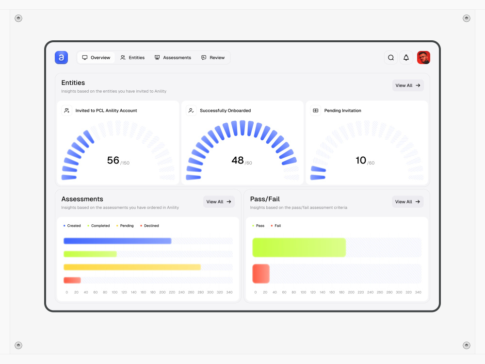Switch to the Assessments tab
This screenshot has width=485, height=364.
point(173,58)
